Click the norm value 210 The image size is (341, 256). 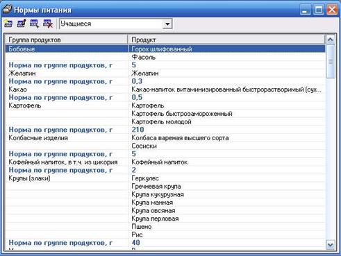point(138,130)
